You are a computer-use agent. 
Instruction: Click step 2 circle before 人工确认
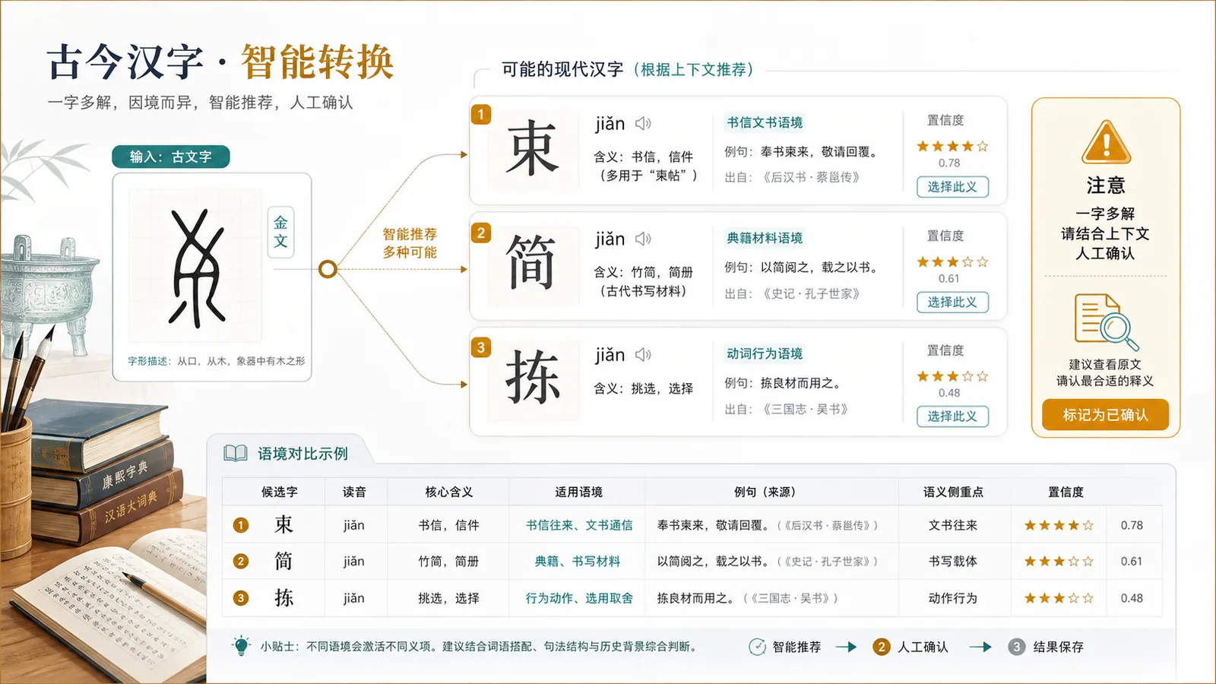tap(881, 647)
